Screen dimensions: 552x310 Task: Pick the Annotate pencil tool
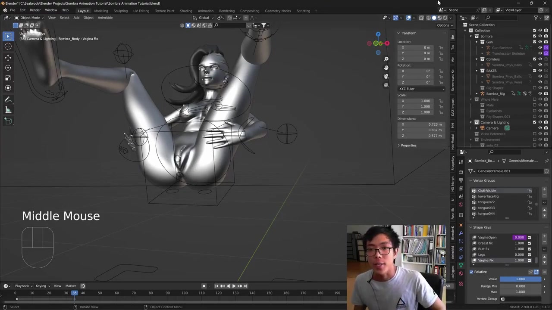pyautogui.click(x=8, y=99)
